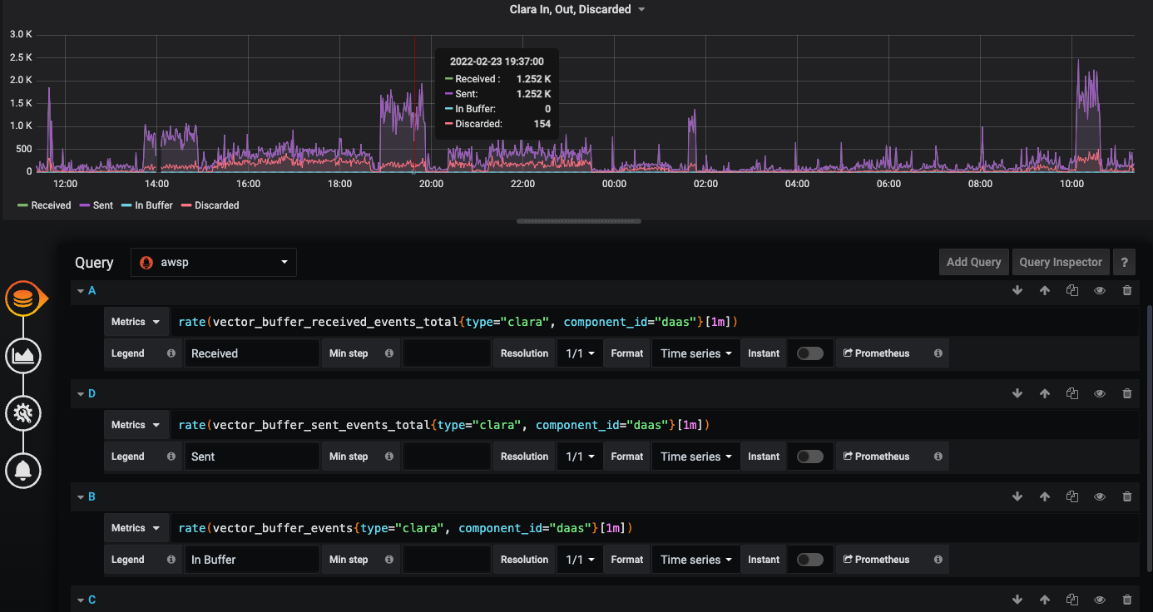
Task: Enable the Instant toggle for query A
Action: click(809, 353)
